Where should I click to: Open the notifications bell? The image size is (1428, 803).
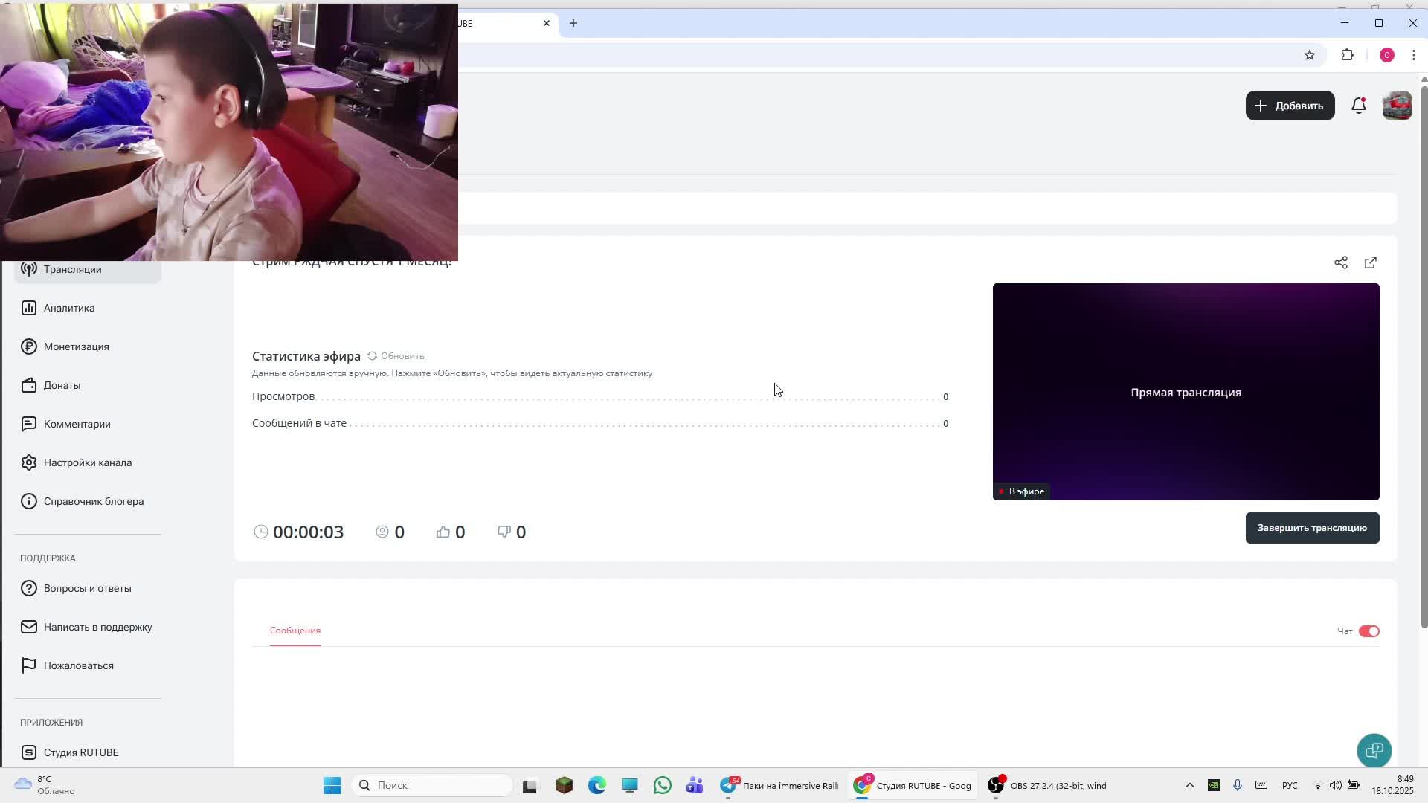(1358, 106)
